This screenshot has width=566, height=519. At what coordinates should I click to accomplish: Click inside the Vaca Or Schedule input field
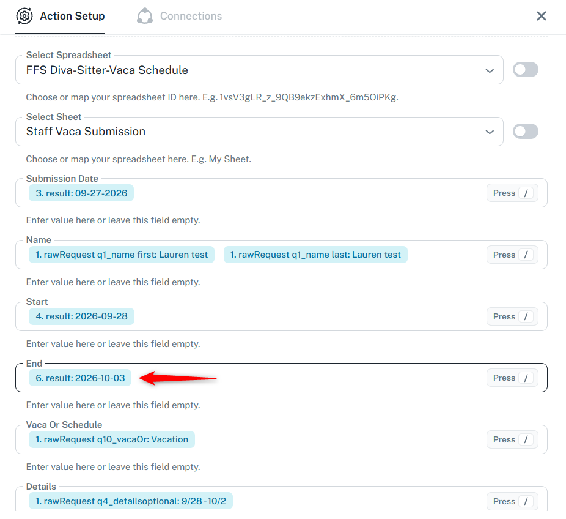(282, 439)
